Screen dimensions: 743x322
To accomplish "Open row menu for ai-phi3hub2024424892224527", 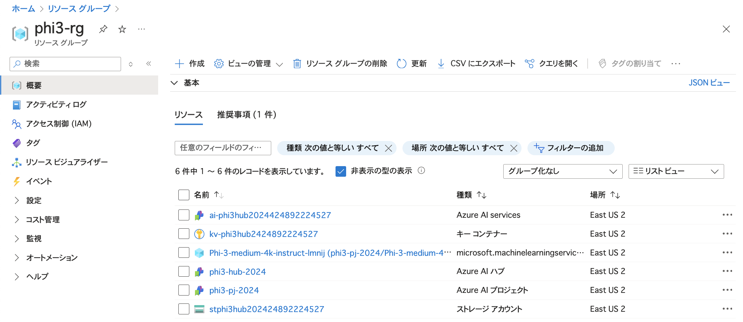I will (x=727, y=215).
